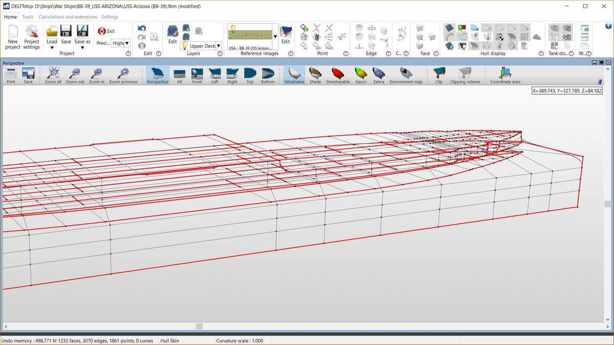Open the Tools ribbon tab
Screen dimensions: 614x345
[28, 17]
